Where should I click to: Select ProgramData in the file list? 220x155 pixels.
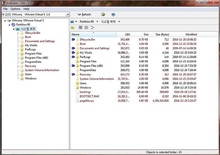(88, 70)
